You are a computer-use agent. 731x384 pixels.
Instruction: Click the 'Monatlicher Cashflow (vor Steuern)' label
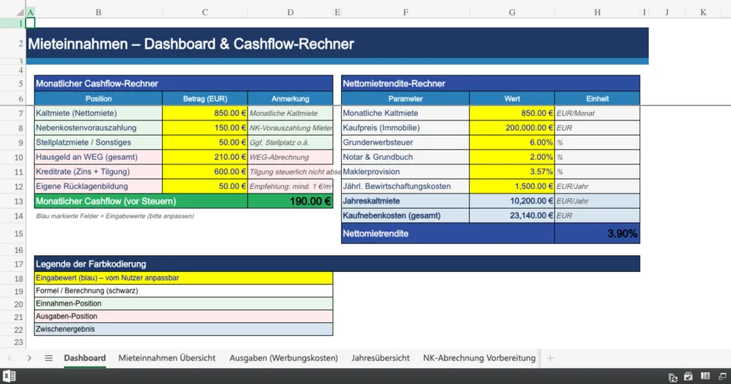tap(141, 201)
